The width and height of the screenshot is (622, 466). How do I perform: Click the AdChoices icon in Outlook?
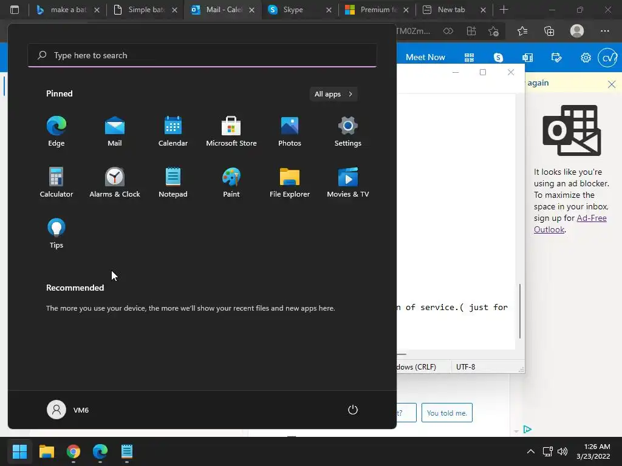click(528, 430)
